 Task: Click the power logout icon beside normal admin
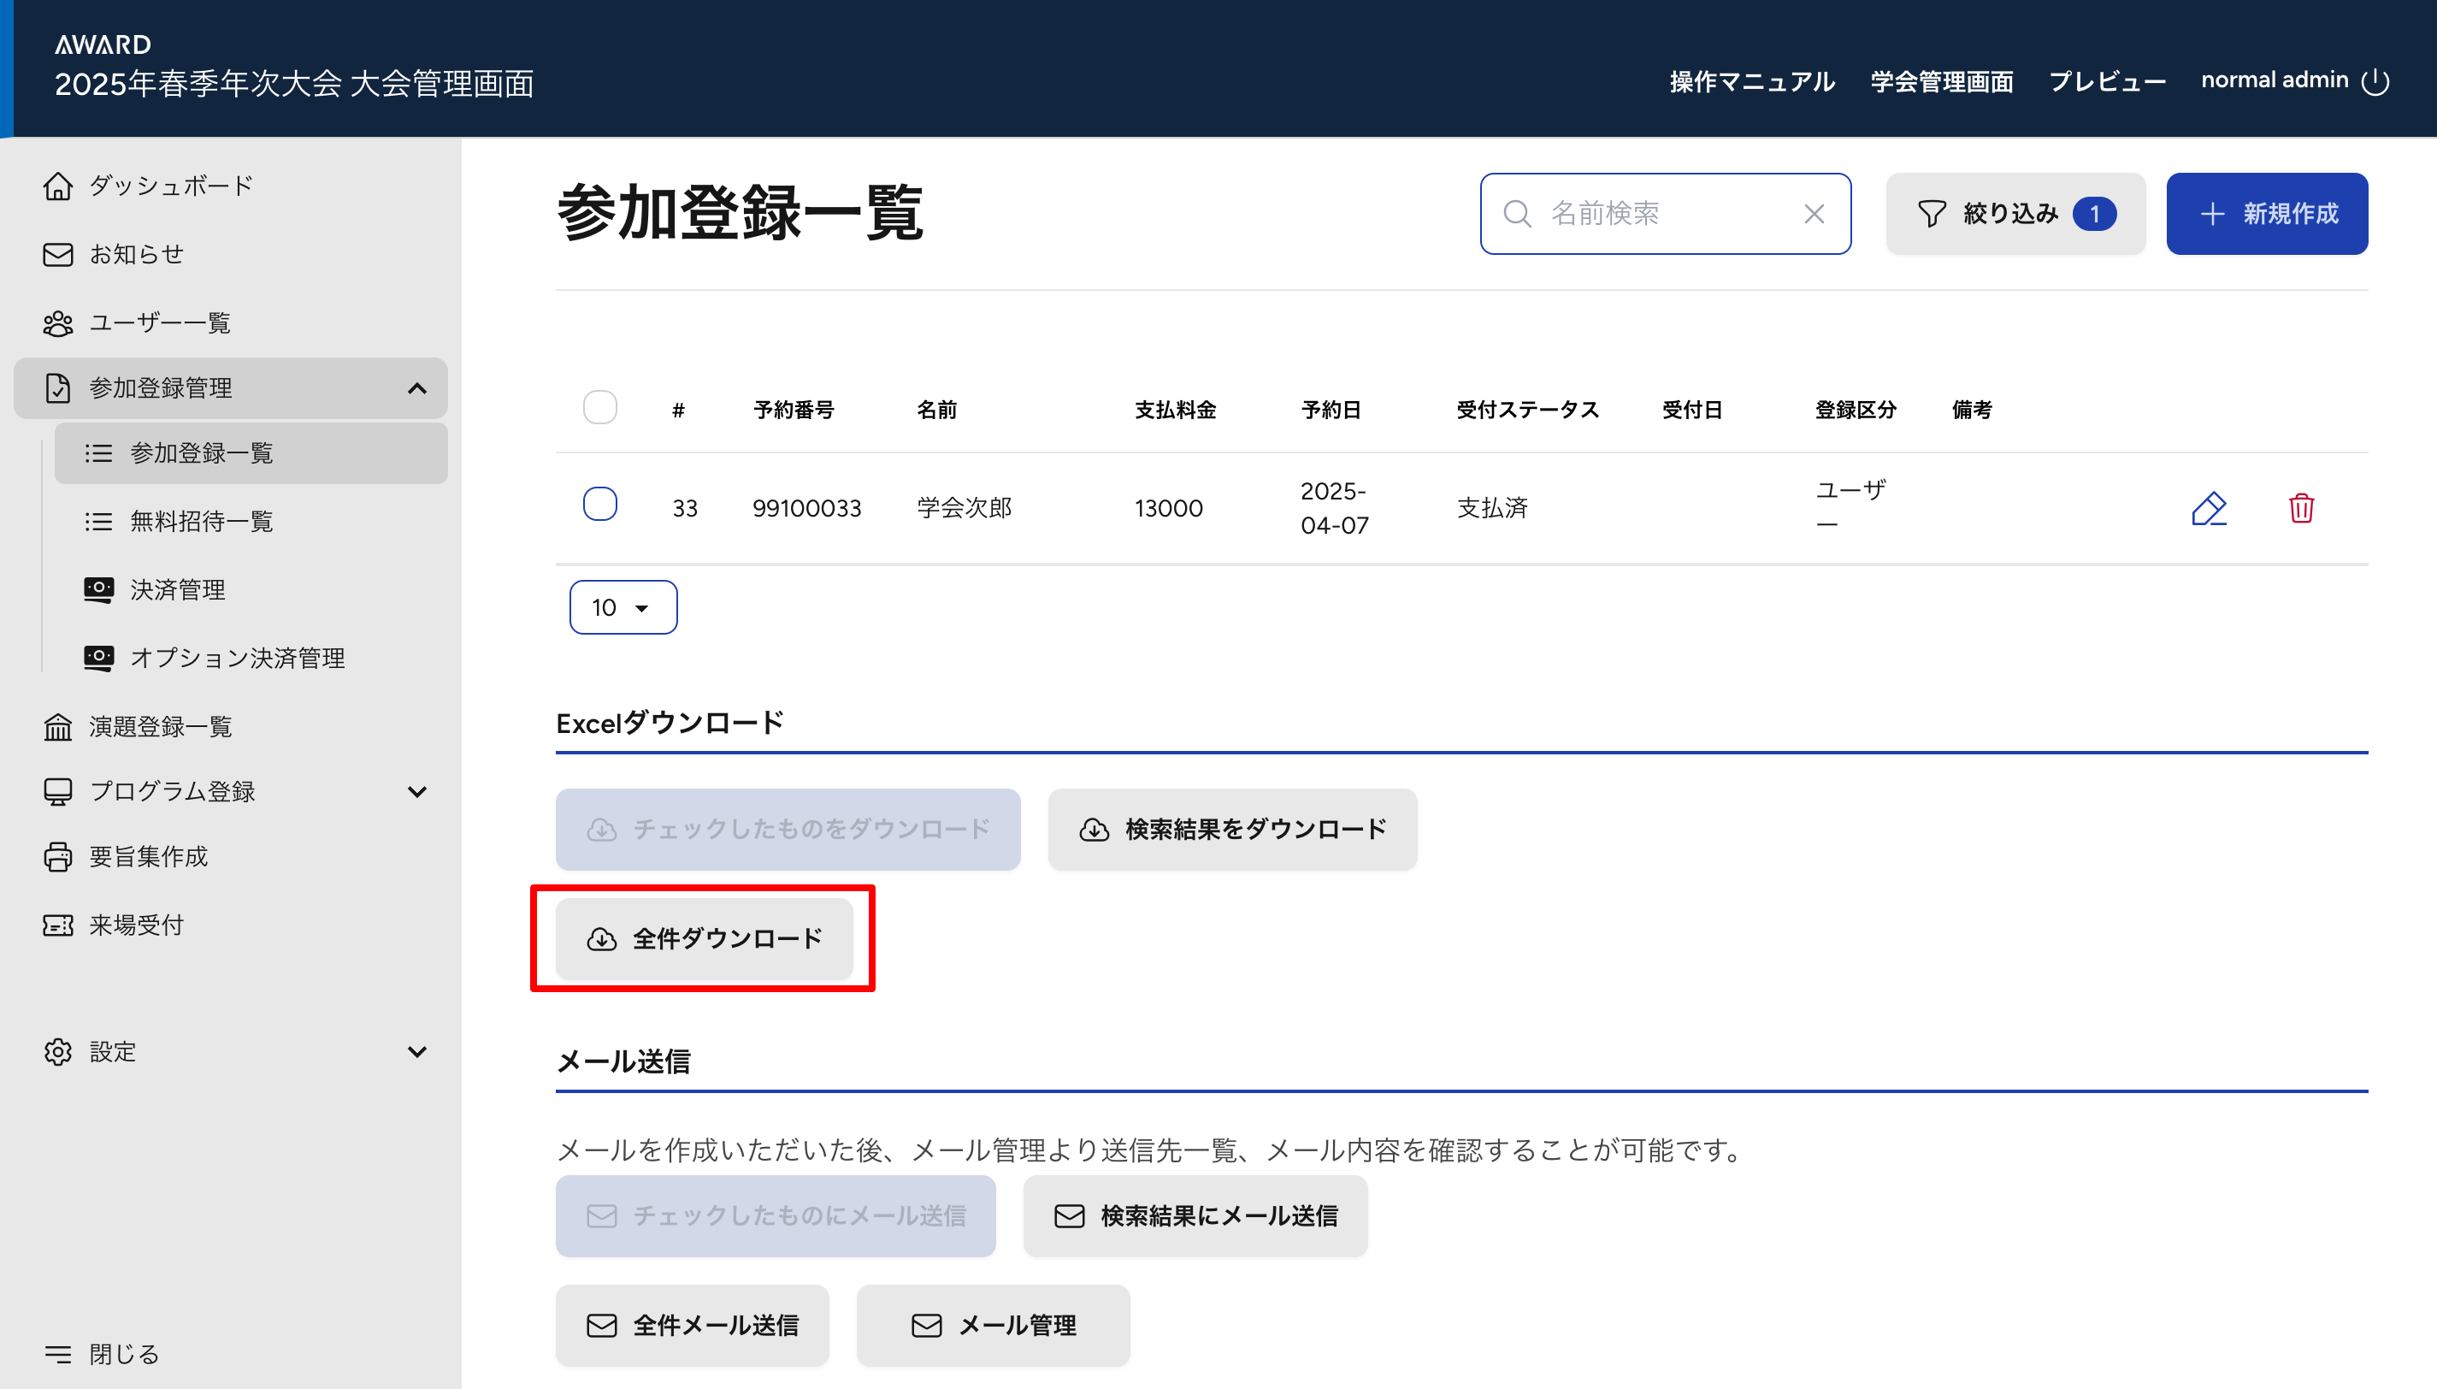point(2375,82)
